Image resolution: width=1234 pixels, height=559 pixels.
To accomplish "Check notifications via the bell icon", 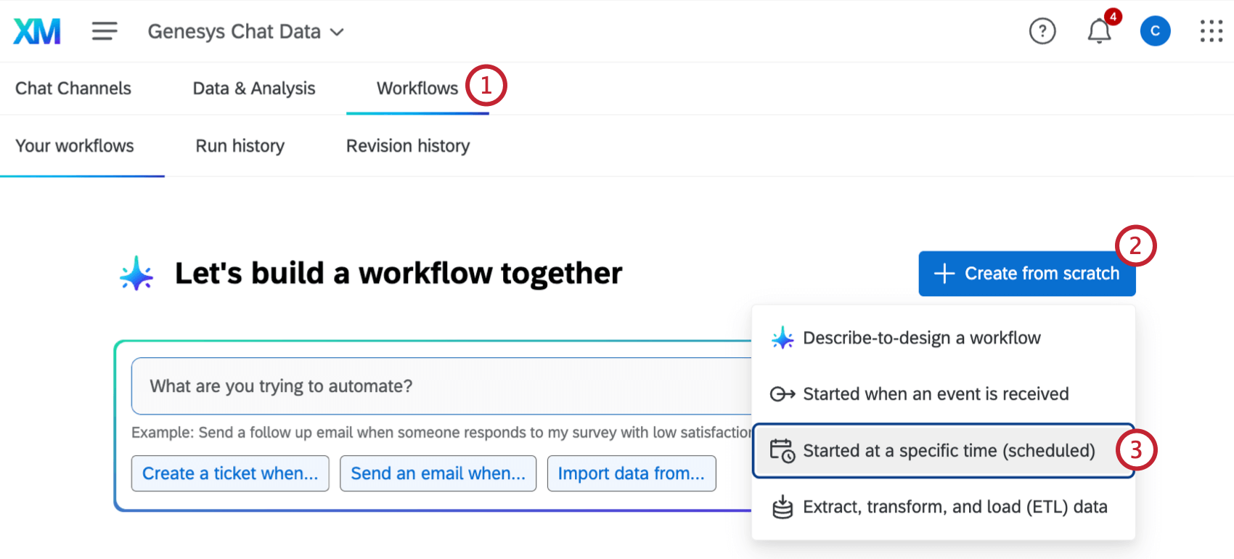I will (x=1098, y=32).
